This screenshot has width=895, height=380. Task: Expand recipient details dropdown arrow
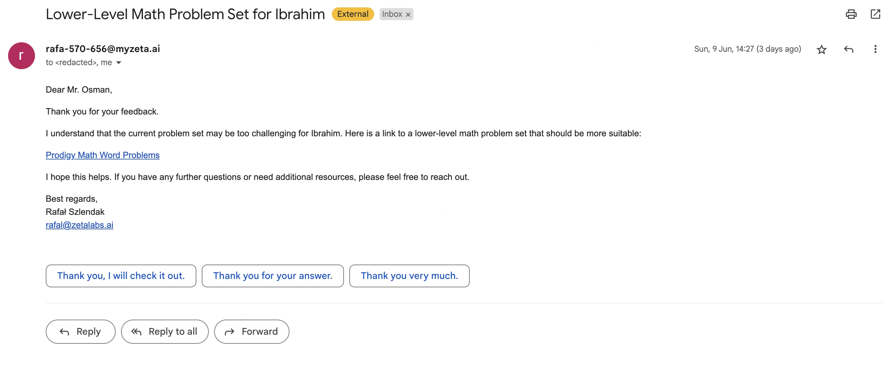(x=119, y=63)
